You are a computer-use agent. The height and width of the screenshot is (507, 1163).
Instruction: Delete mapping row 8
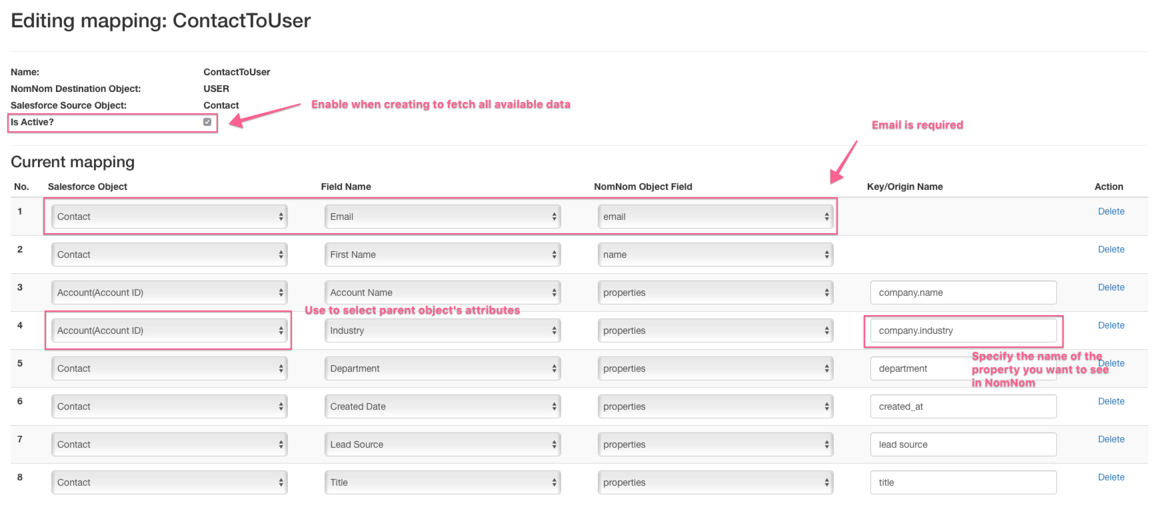pyautogui.click(x=1111, y=477)
